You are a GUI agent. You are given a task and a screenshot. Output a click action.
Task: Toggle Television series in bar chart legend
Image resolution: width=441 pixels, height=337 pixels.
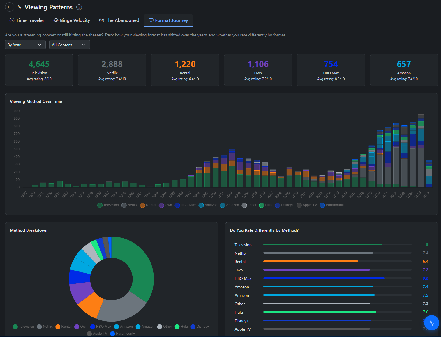(108, 205)
